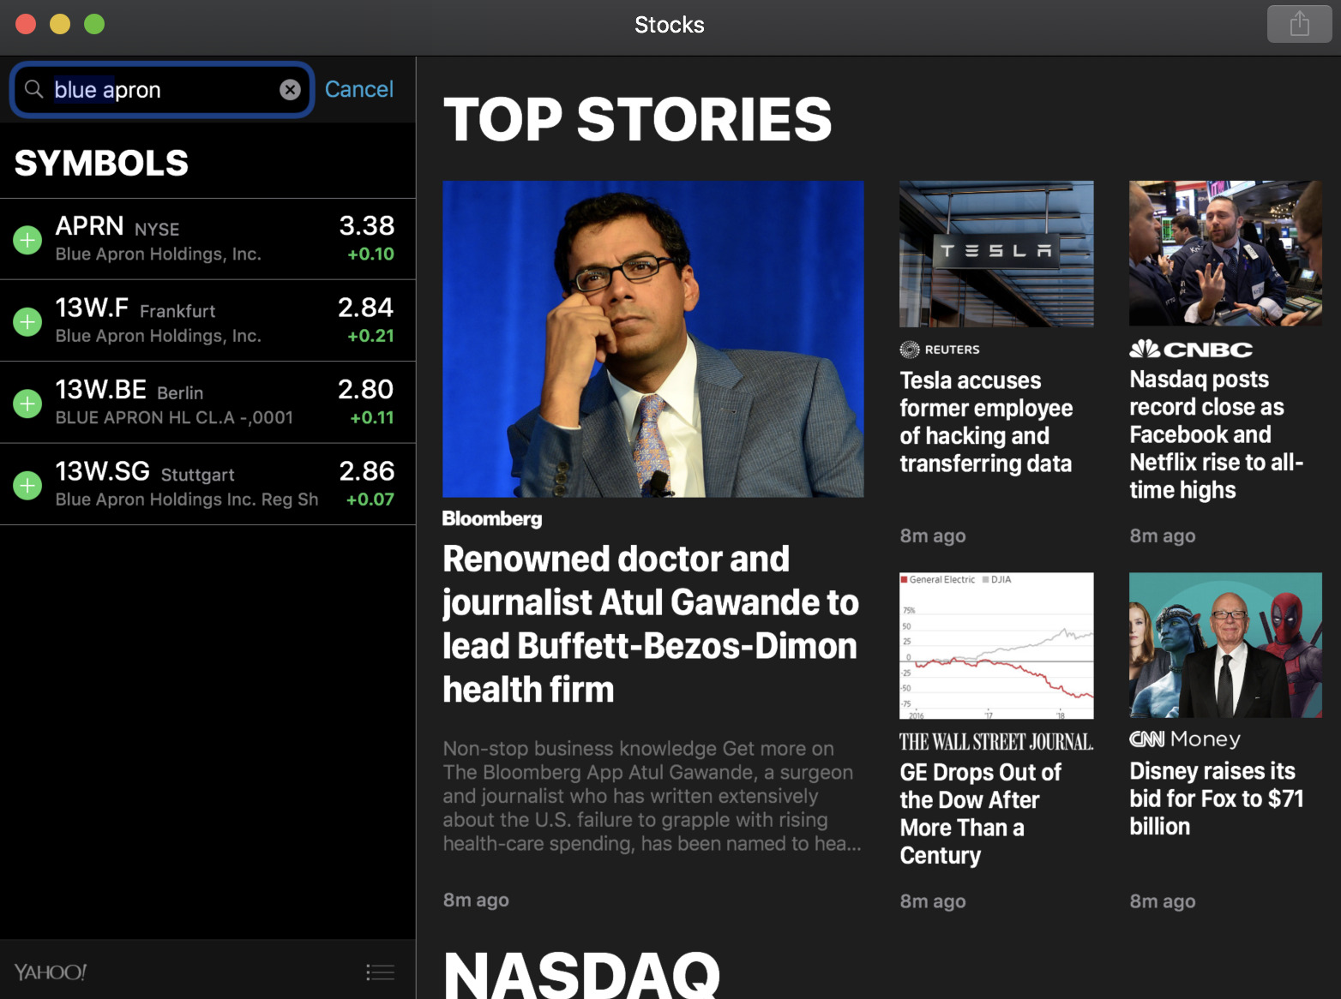Open the General Electric DJIA chart thumbnail
The width and height of the screenshot is (1341, 999).
996,645
